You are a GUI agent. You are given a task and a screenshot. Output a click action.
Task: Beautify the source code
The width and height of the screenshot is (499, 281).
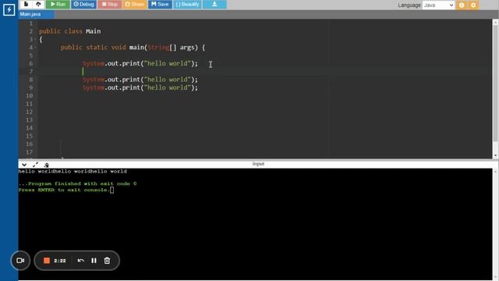(187, 4)
